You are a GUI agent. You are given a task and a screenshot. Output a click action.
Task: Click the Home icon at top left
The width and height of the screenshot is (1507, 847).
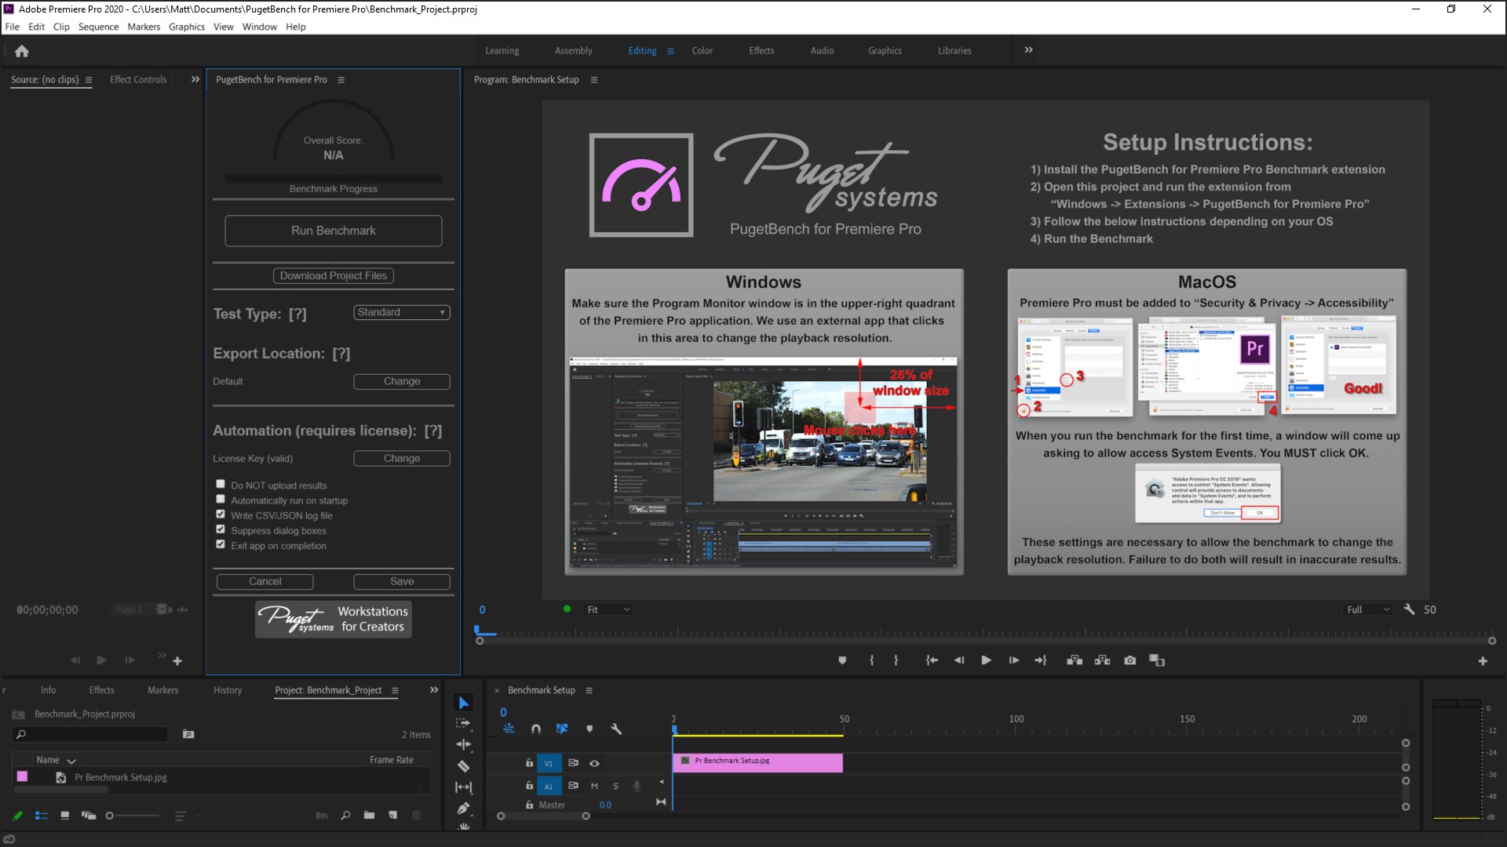(22, 51)
